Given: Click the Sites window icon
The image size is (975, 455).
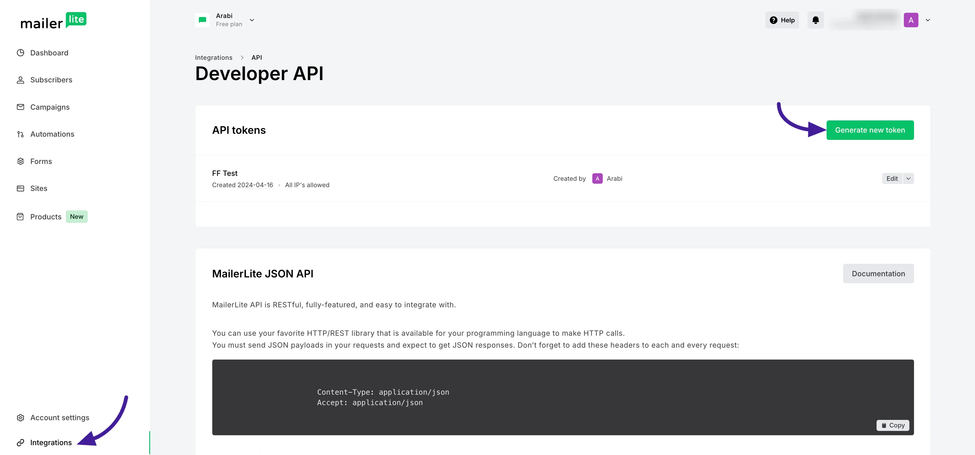Looking at the screenshot, I should [20, 188].
